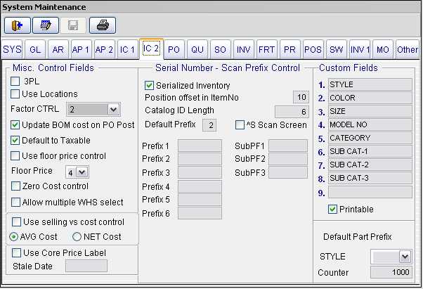Click the SubPF1 input field
This screenshot has height=289, width=423.
[288, 146]
